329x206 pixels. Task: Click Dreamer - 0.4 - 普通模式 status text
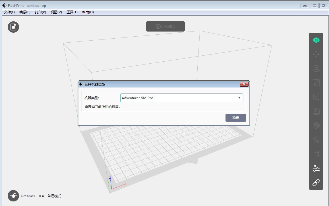41,196
